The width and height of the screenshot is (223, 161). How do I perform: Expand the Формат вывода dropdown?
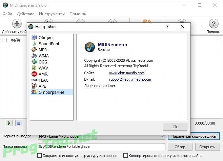coord(162,136)
